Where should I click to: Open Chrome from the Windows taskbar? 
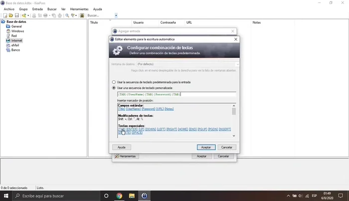click(119, 196)
